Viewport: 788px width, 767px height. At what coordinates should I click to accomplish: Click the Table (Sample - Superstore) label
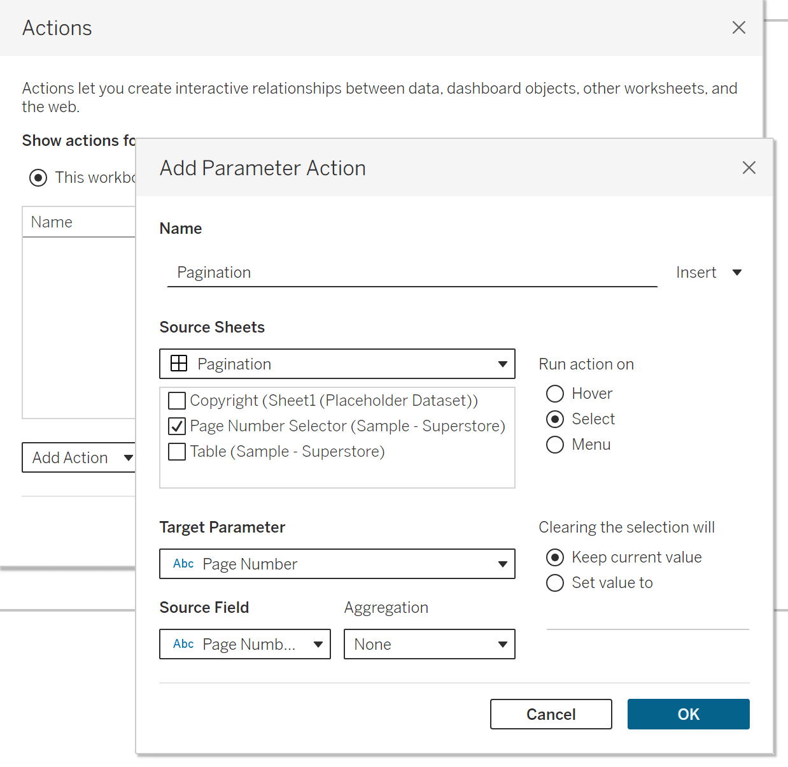pos(287,451)
